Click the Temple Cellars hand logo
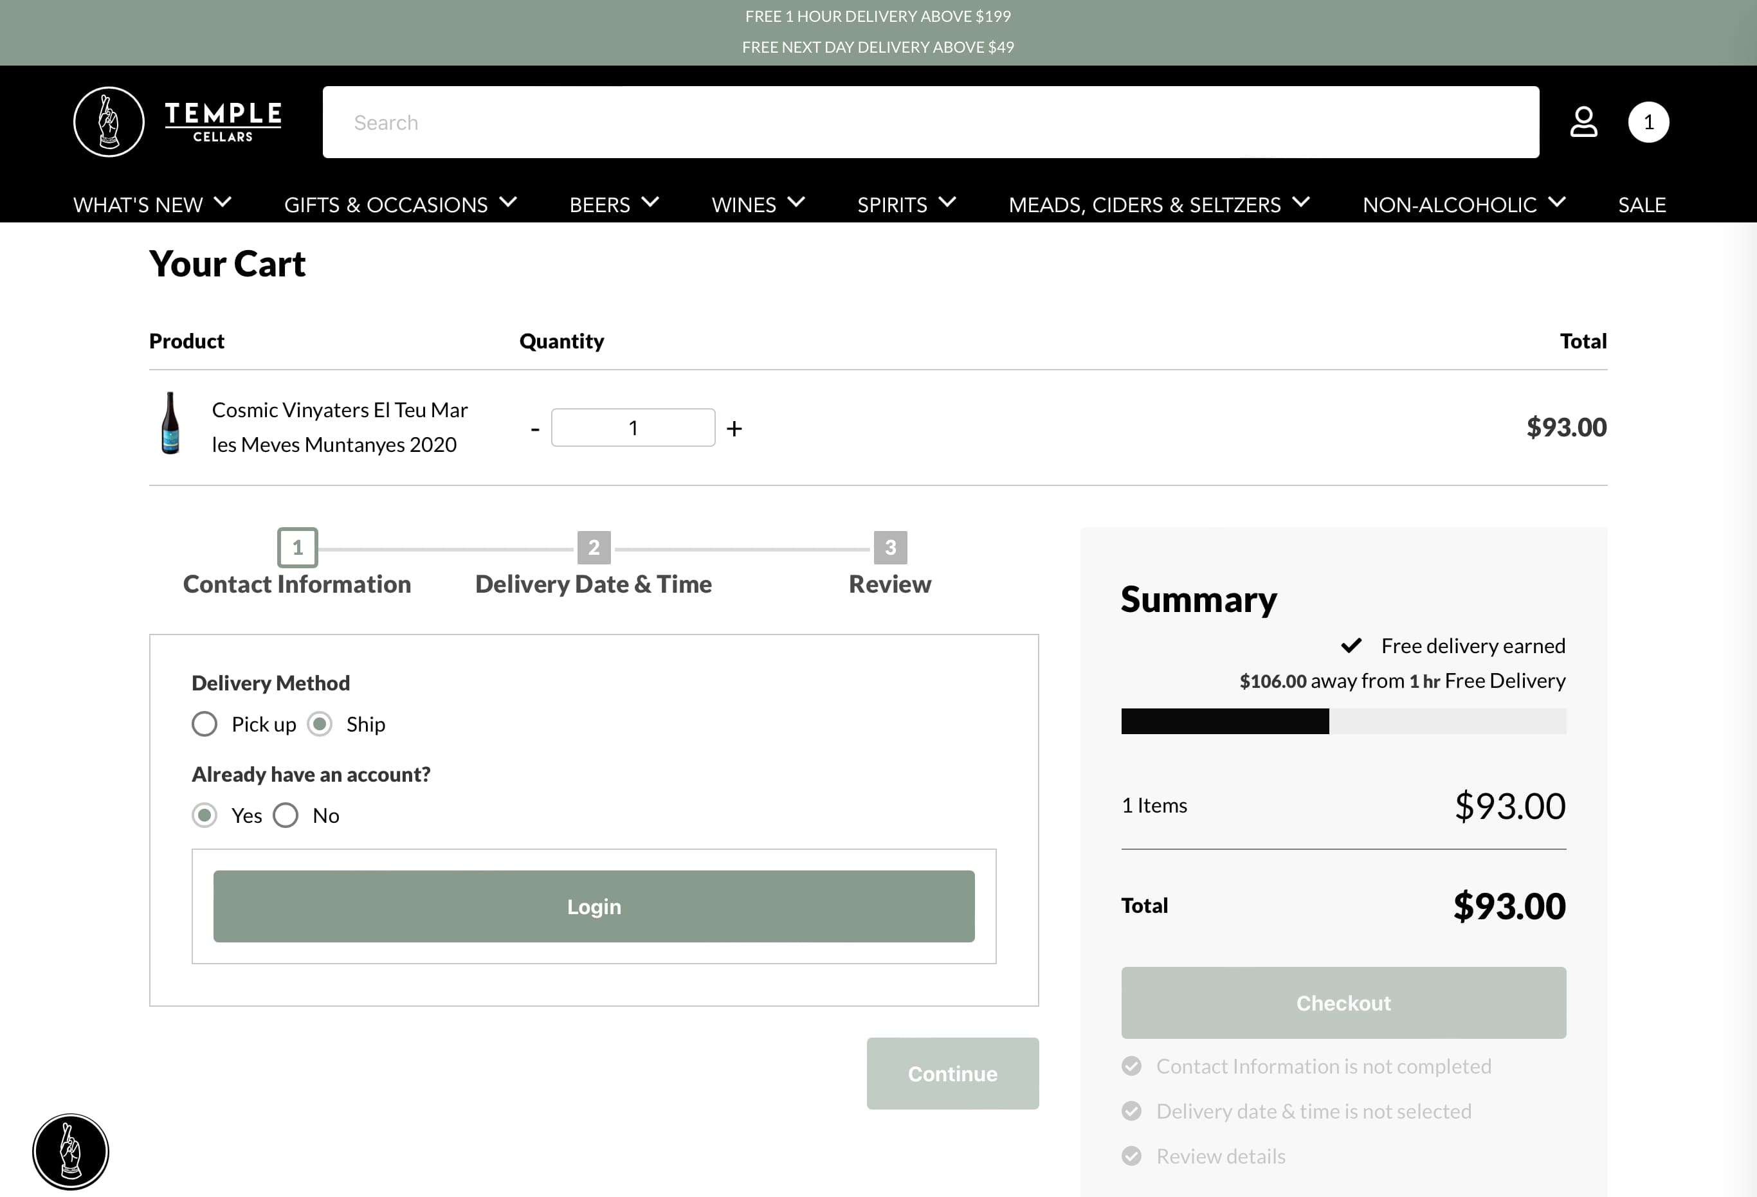 [x=109, y=122]
